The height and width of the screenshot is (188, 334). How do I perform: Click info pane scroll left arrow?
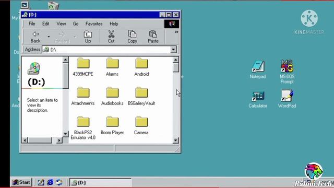[x=25, y=140]
